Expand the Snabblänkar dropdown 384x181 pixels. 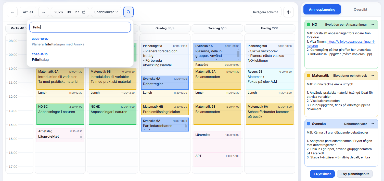pos(106,12)
